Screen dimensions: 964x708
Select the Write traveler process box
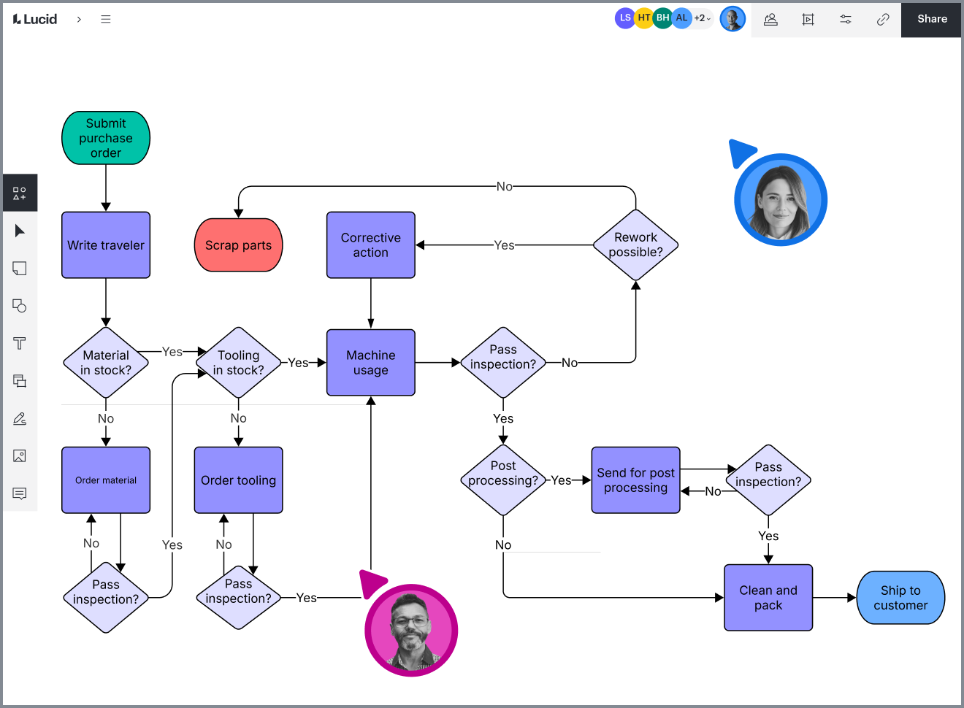(x=106, y=245)
